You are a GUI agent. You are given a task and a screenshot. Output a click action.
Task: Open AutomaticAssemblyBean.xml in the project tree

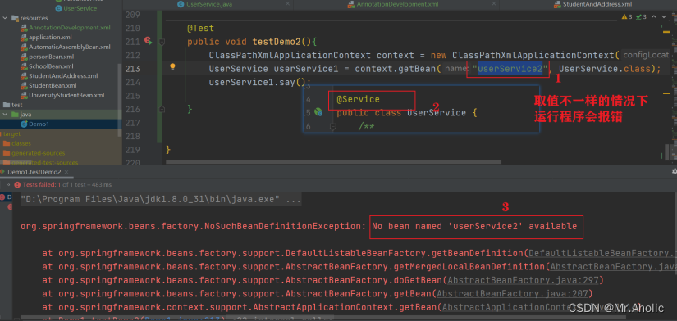[x=70, y=47]
